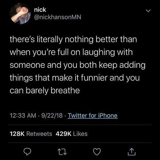Open the Twitter for iPhone link
This screenshot has width=160, height=160.
click(93, 115)
